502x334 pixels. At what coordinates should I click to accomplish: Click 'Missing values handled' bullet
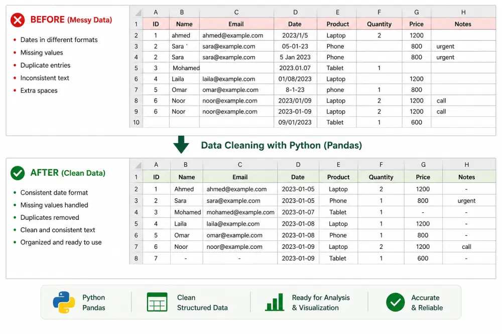(54, 205)
